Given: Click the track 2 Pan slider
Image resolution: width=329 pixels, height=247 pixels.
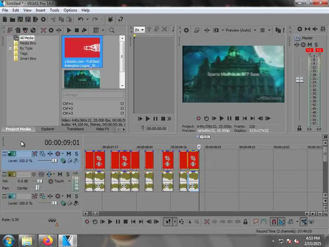Looking at the screenshot, I should pos(38,188).
